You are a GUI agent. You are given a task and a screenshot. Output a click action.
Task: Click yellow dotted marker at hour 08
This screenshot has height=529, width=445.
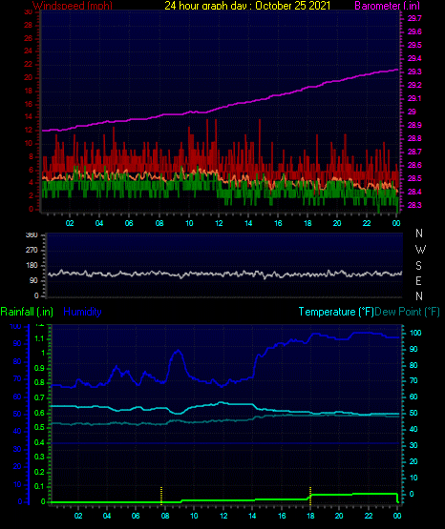161,496
